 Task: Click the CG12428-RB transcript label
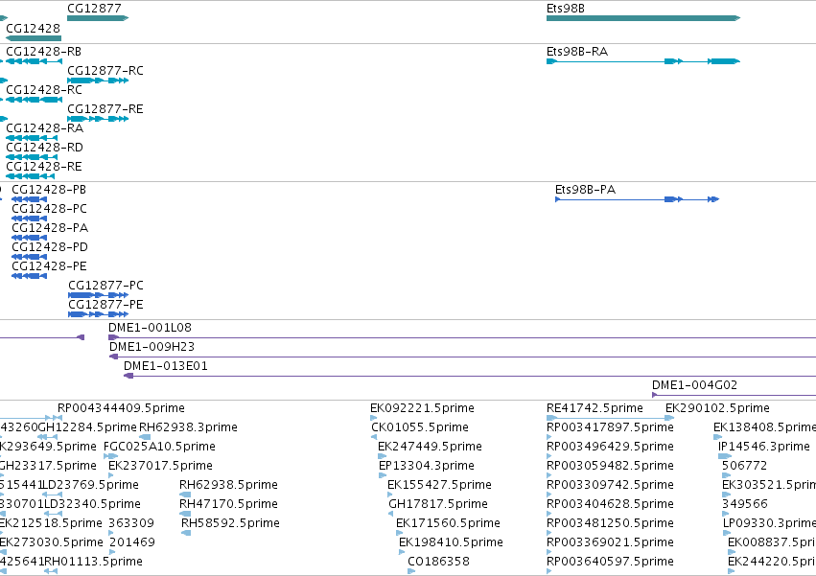[x=44, y=52]
